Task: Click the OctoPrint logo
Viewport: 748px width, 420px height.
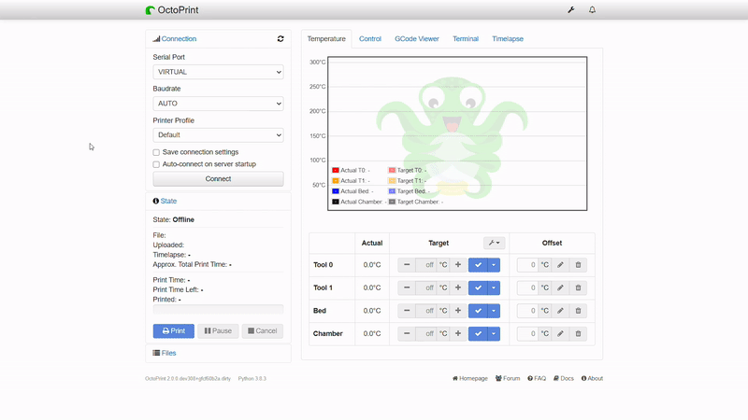Action: click(172, 10)
